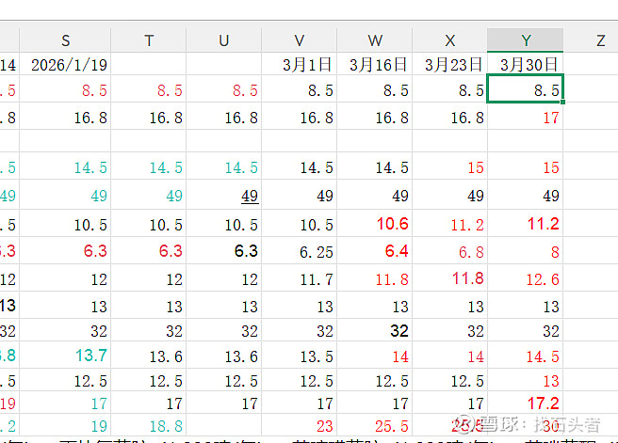
Task: Select the teal 13.7 cell
Action: pyautogui.click(x=65, y=356)
